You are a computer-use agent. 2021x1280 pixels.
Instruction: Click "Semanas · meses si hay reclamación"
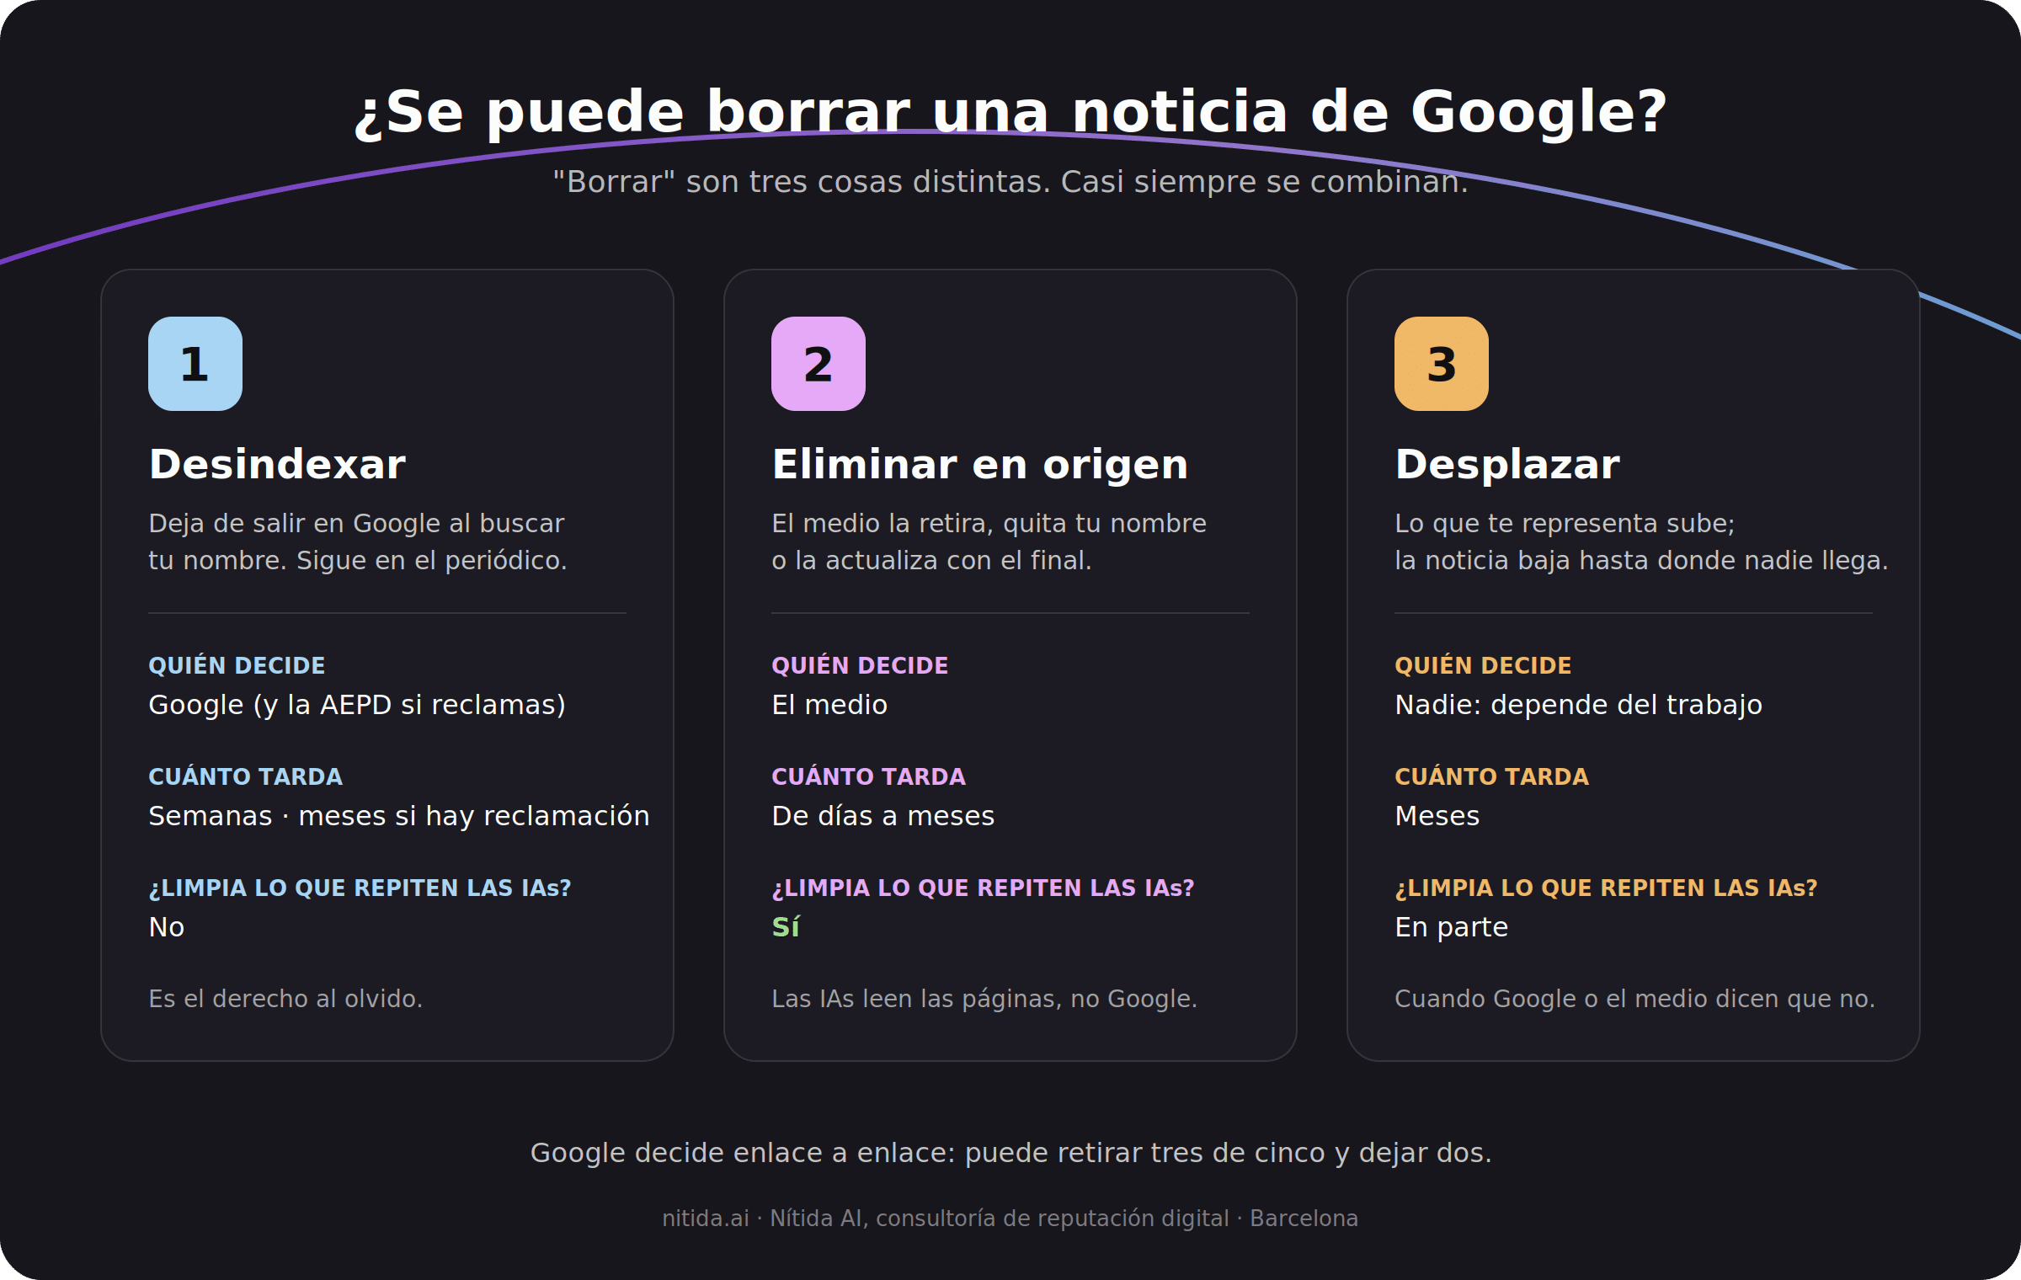click(x=399, y=816)
